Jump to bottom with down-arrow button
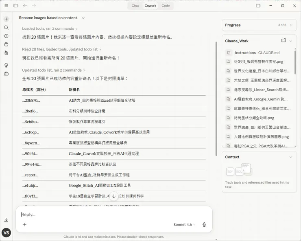Viewport: 301px width, 241px height. (x=114, y=196)
